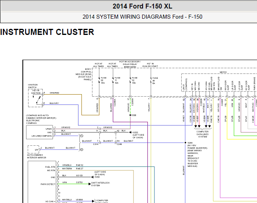Click 'PARK BRAKE' pin label
Screen dimensions: 257x203
click(x=255, y=84)
